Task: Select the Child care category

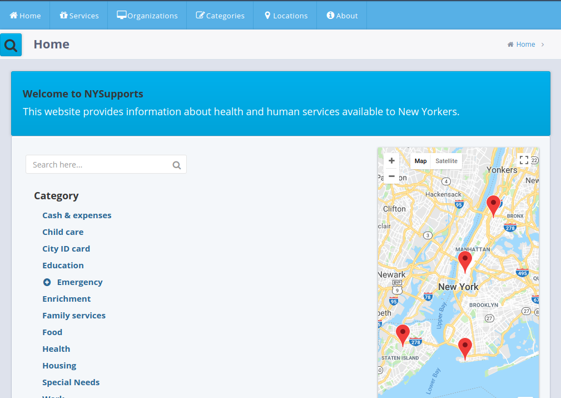Action: click(x=63, y=232)
